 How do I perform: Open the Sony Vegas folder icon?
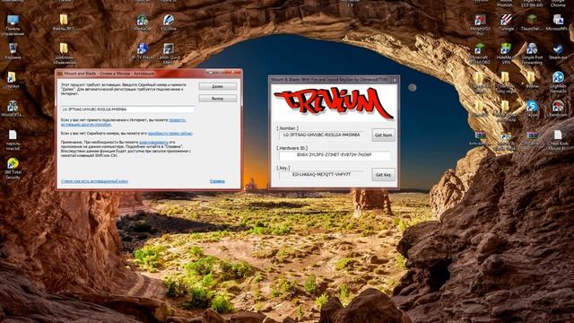506,82
